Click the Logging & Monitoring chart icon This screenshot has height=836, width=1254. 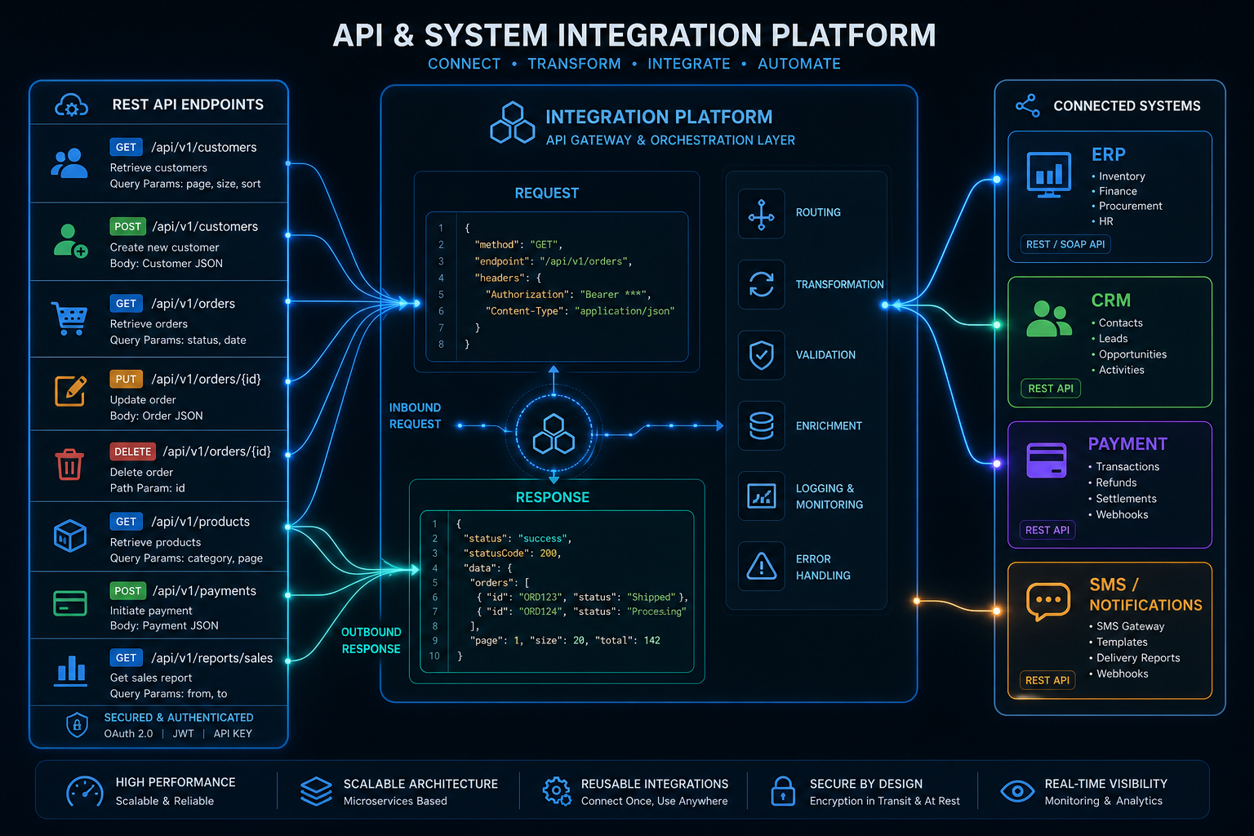coord(761,496)
